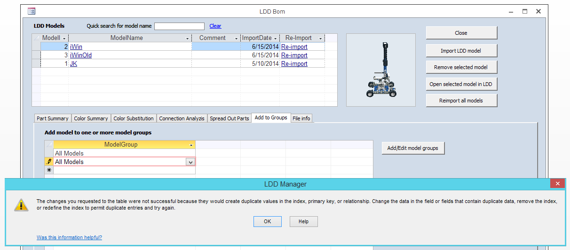Open ImportDate column sort dropdown
Image resolution: width=570 pixels, height=250 pixels.
tap(276, 38)
